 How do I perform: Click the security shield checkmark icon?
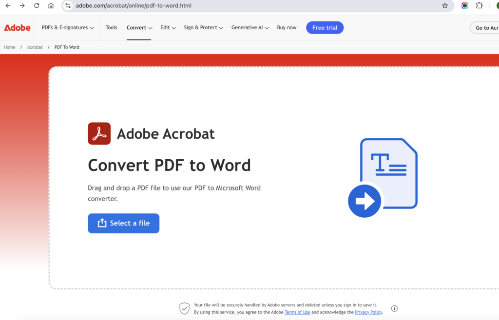tap(184, 308)
